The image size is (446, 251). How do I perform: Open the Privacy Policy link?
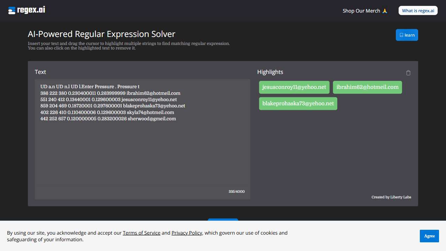187,233
